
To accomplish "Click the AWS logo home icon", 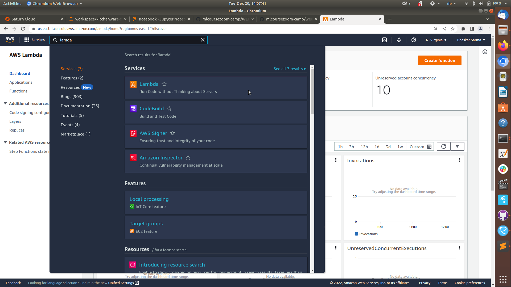I will [10, 40].
